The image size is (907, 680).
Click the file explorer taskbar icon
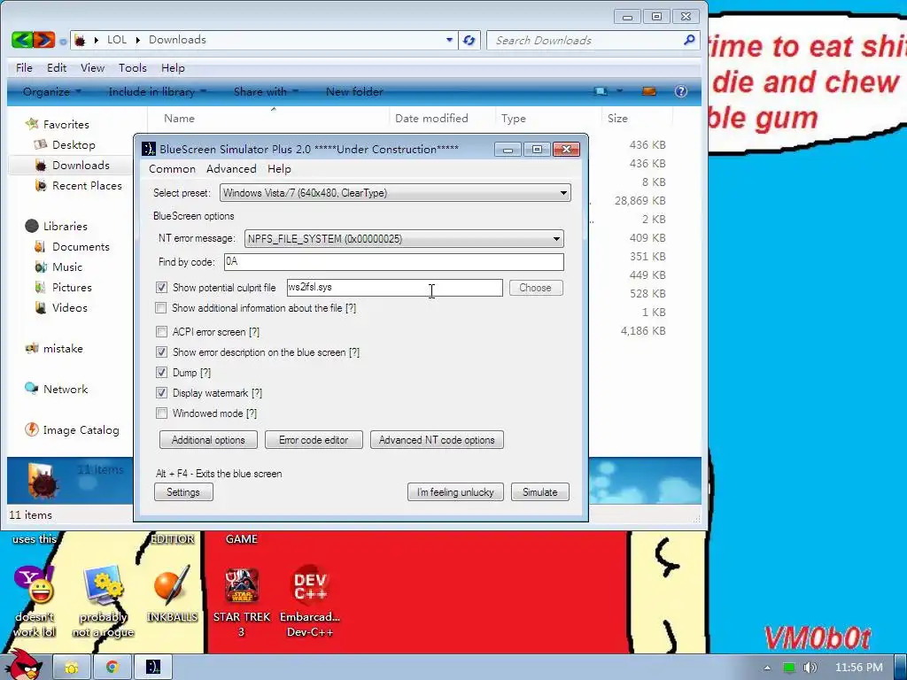coord(72,668)
